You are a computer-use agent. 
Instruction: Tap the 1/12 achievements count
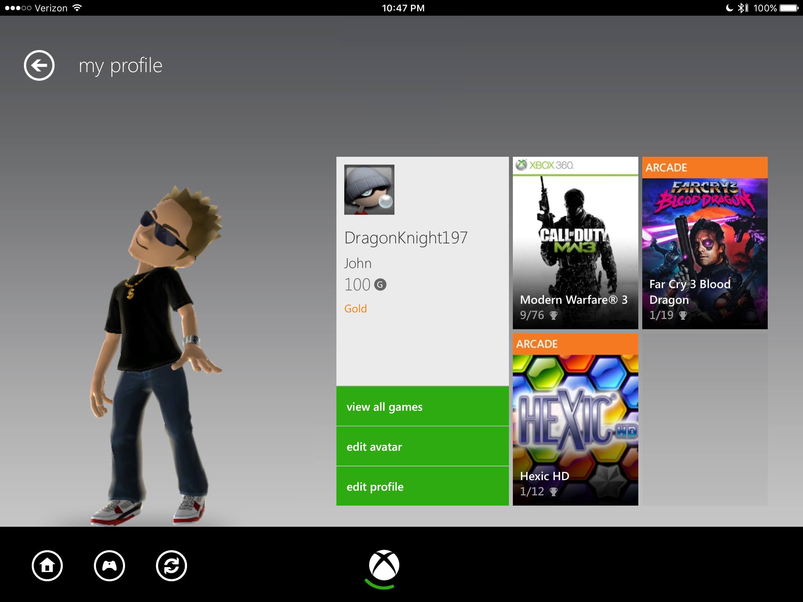pyautogui.click(x=532, y=491)
